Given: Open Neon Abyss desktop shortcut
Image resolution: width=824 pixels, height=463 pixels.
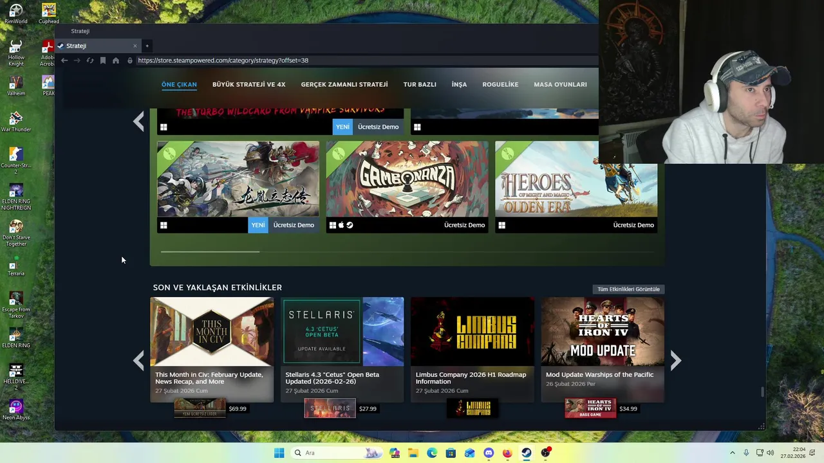Looking at the screenshot, I should coord(16,410).
